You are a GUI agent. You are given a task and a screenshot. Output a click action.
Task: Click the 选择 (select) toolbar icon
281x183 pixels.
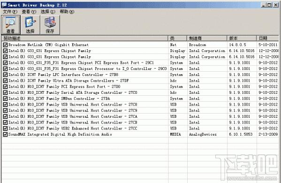(x=30, y=25)
